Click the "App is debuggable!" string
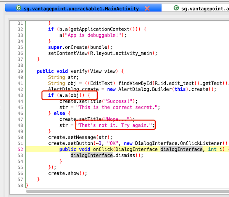The width and height of the screenshot is (229, 197). pos(93,35)
